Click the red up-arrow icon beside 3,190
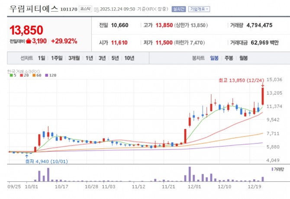The width and height of the screenshot is (290, 199). click(x=29, y=41)
